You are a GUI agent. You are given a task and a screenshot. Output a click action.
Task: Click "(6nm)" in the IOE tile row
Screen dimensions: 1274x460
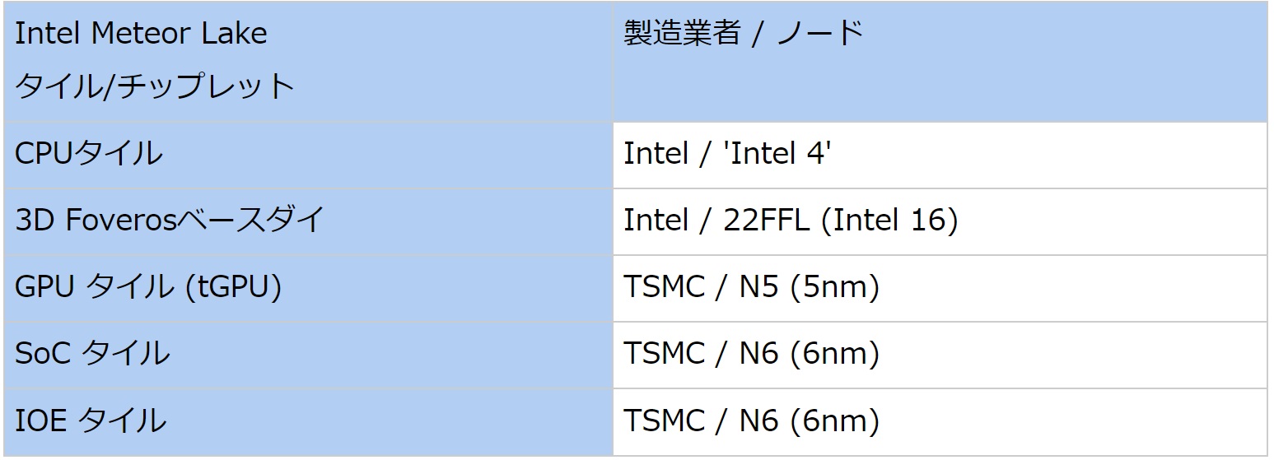(x=834, y=421)
